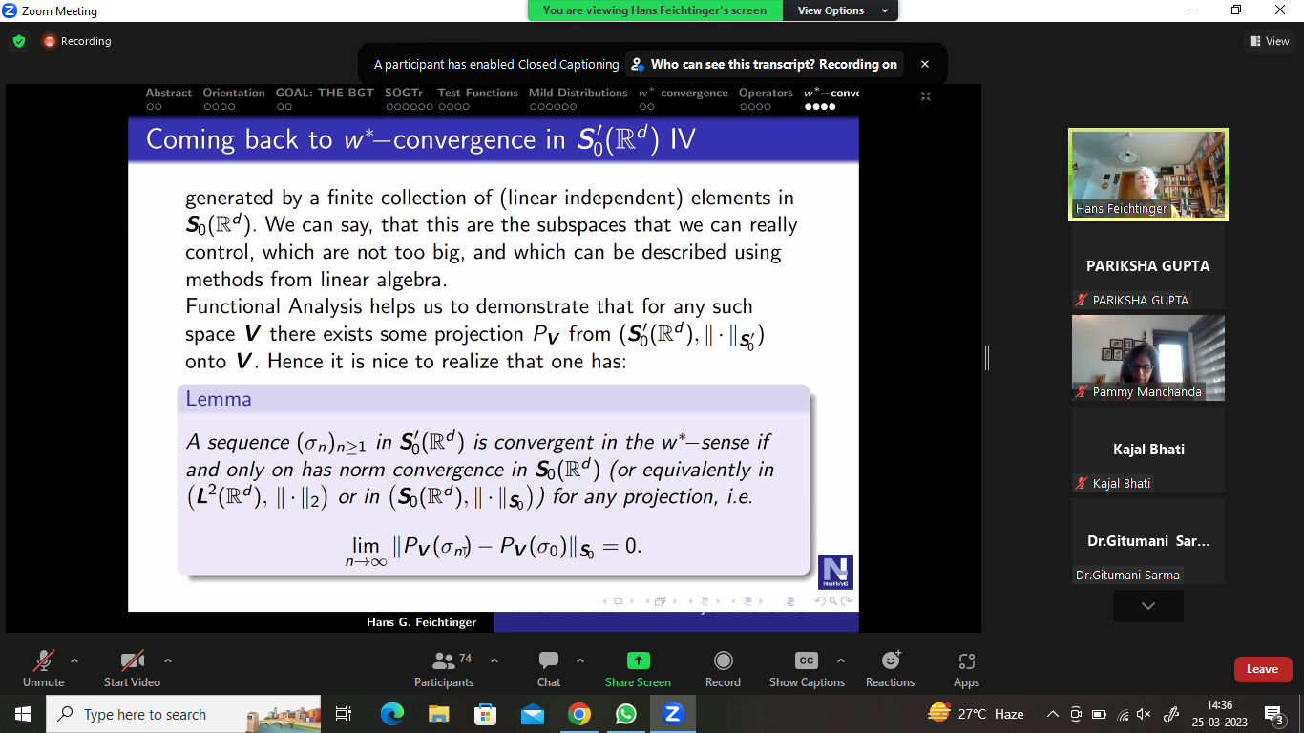Viewport: 1304px width, 733px height.
Task: Open the Reactions menu
Action: point(890,668)
